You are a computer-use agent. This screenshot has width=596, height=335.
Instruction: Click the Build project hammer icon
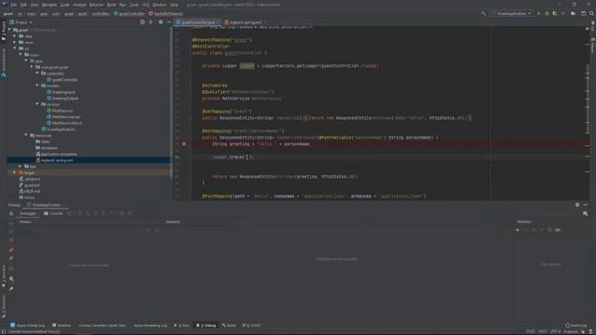pyautogui.click(x=483, y=13)
